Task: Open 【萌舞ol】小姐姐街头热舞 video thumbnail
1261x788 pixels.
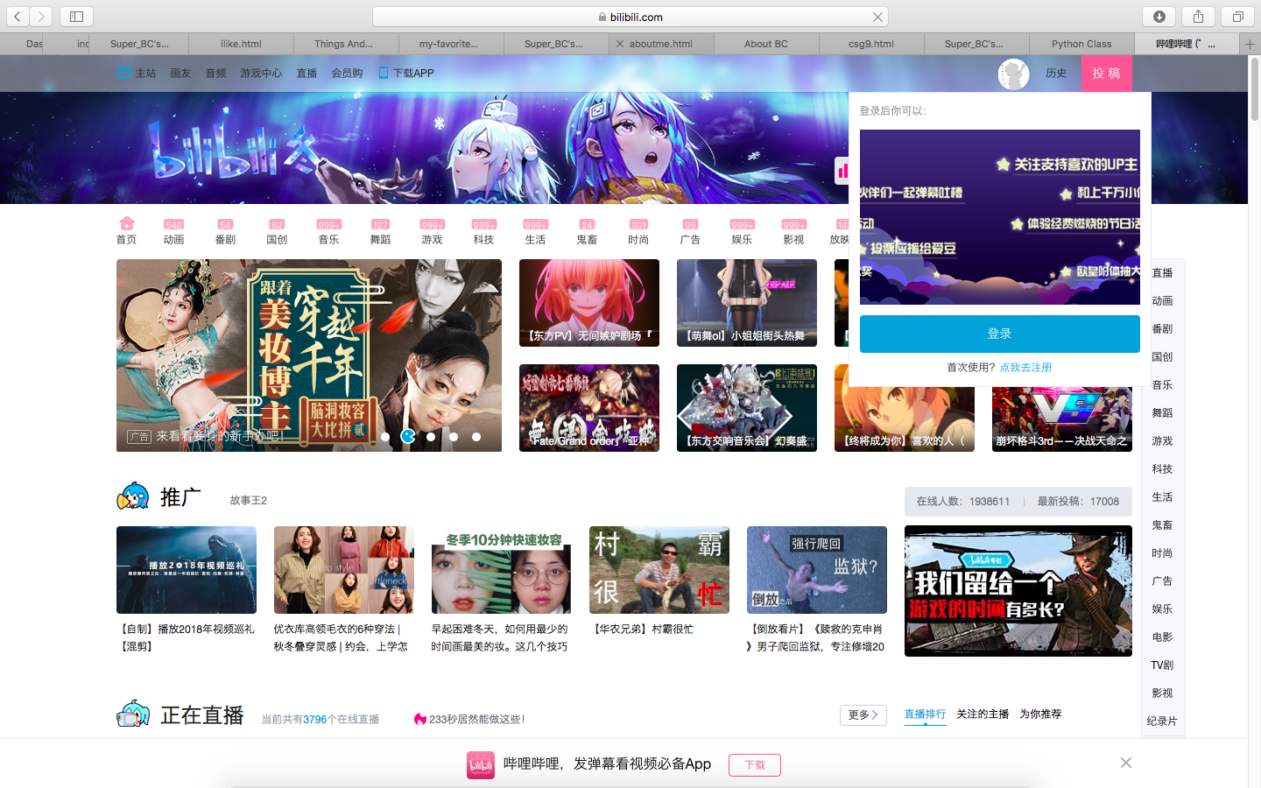Action: [747, 303]
